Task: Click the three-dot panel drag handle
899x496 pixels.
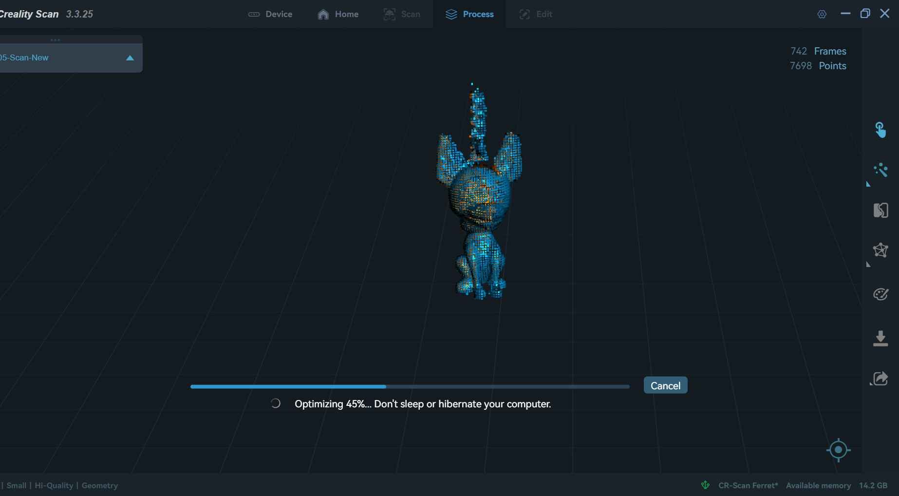Action: point(55,40)
